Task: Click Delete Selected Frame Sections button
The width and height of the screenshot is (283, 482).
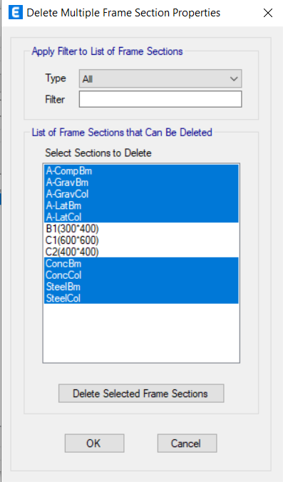Action: click(141, 393)
